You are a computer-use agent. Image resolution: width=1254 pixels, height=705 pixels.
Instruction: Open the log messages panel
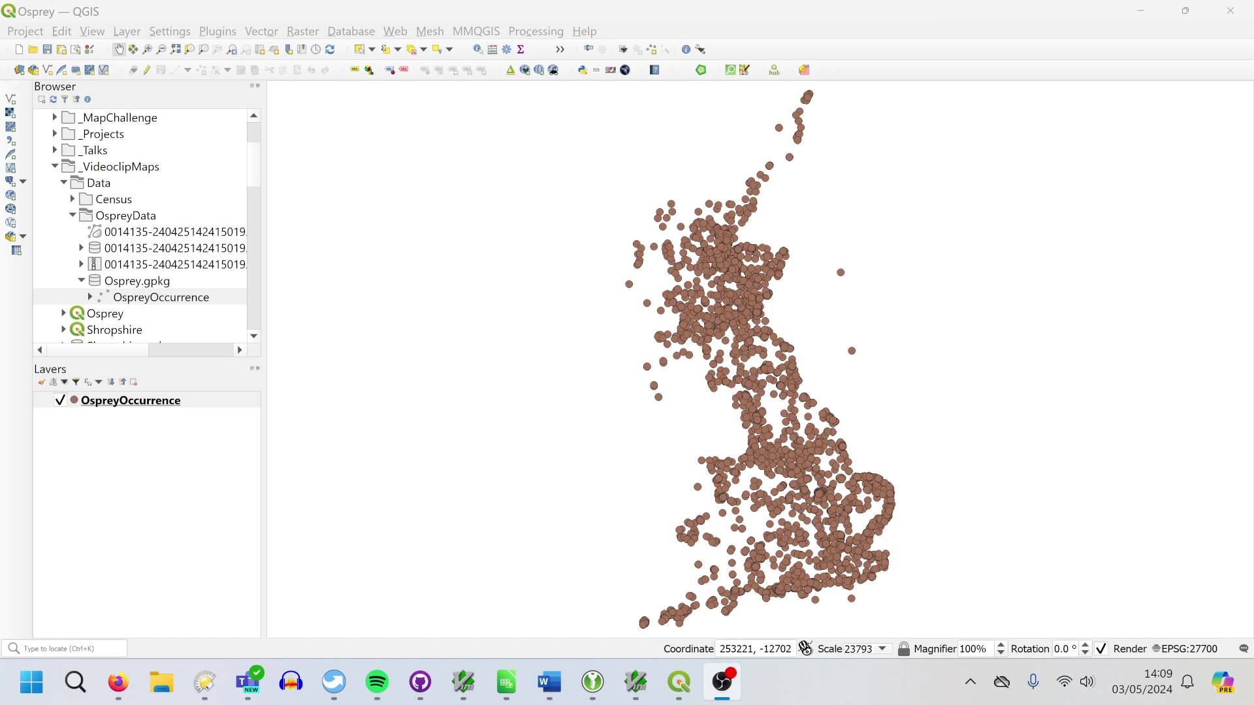[x=1244, y=648]
